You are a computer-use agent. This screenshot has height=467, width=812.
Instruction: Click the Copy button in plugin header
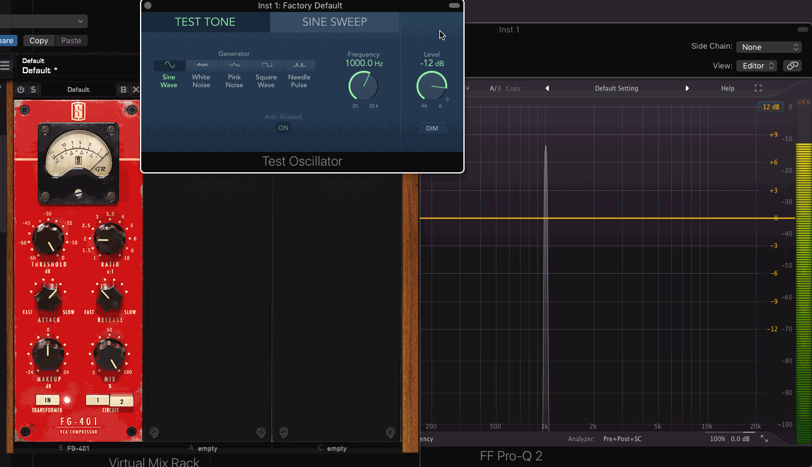pos(38,41)
